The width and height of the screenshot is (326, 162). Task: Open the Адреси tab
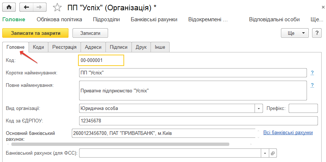93,47
